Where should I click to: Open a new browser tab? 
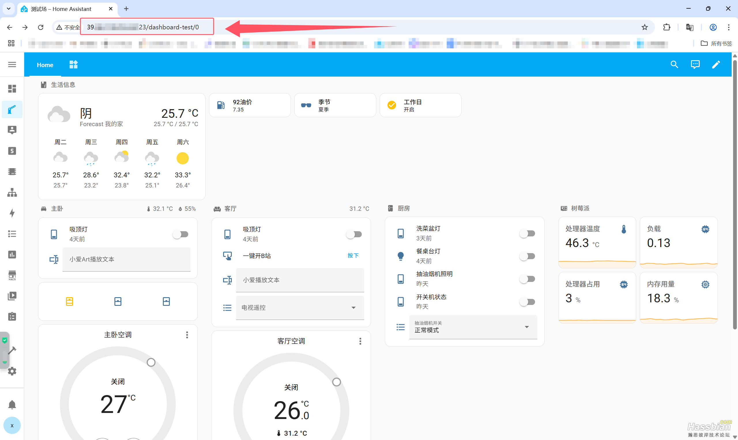pos(126,9)
